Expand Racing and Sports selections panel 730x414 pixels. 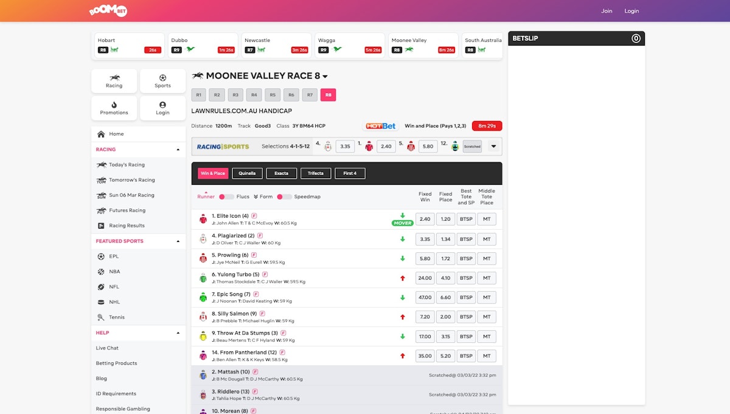[x=493, y=146]
